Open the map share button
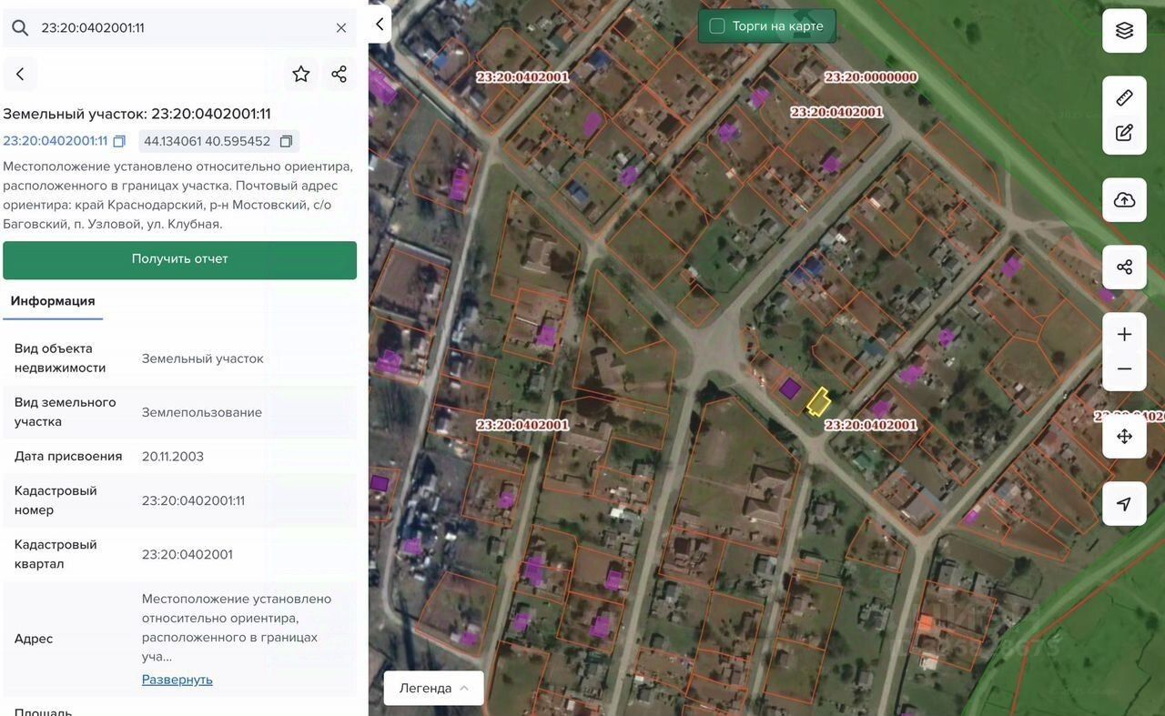The width and height of the screenshot is (1165, 716). (1124, 267)
